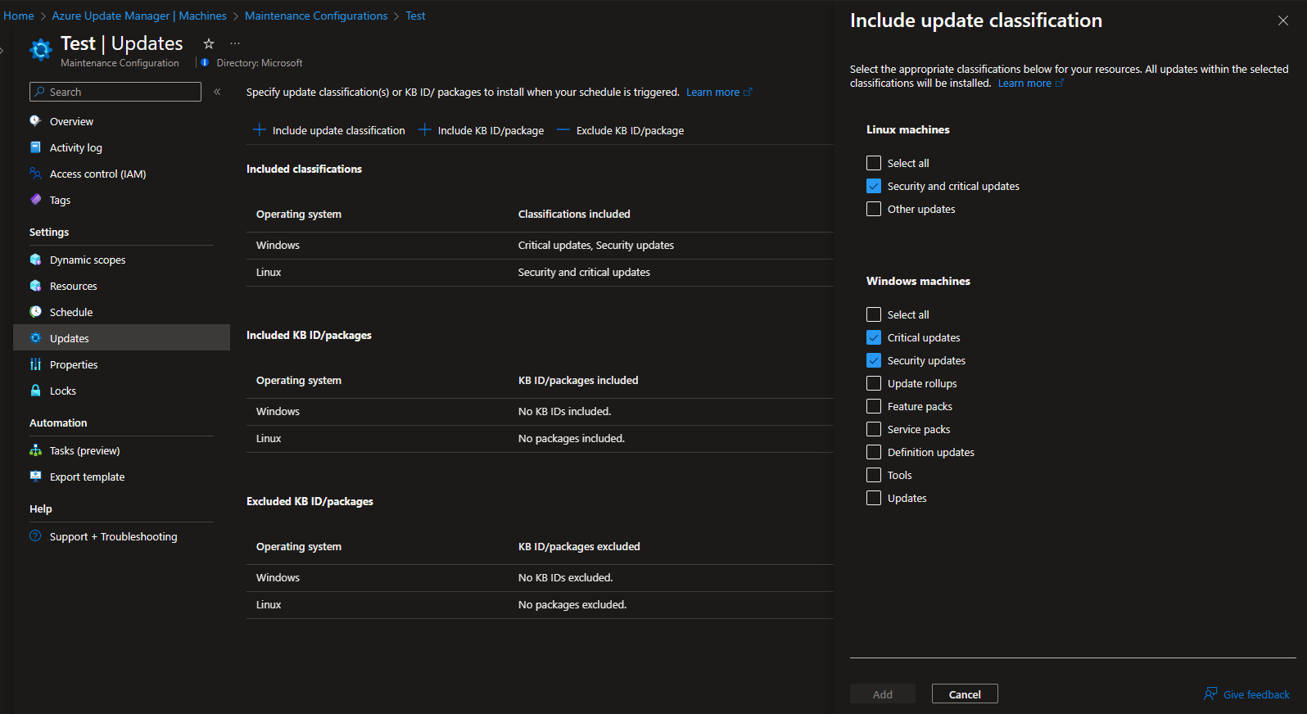Uncheck Critical updates for Windows
Viewport: 1307px width, 714px height.
point(874,337)
